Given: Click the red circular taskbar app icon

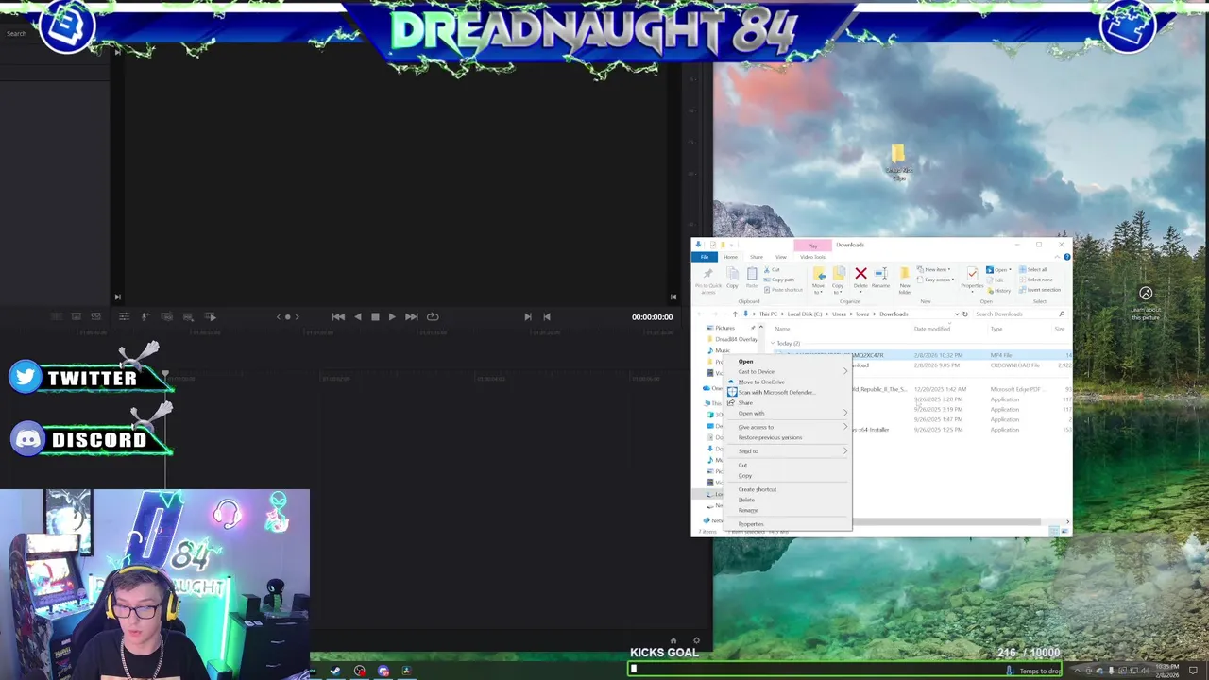Looking at the screenshot, I should pos(359,671).
